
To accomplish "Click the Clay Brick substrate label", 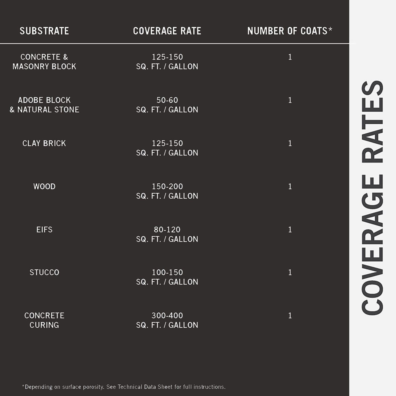I will (x=44, y=143).
